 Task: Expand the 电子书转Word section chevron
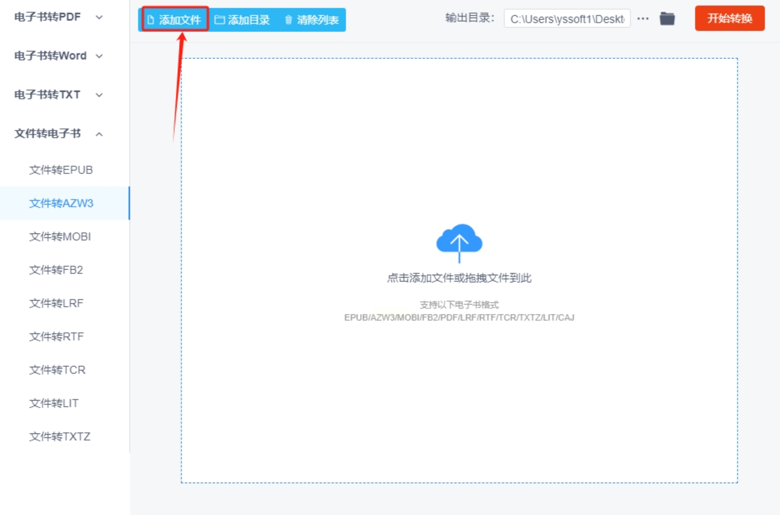[x=99, y=56]
